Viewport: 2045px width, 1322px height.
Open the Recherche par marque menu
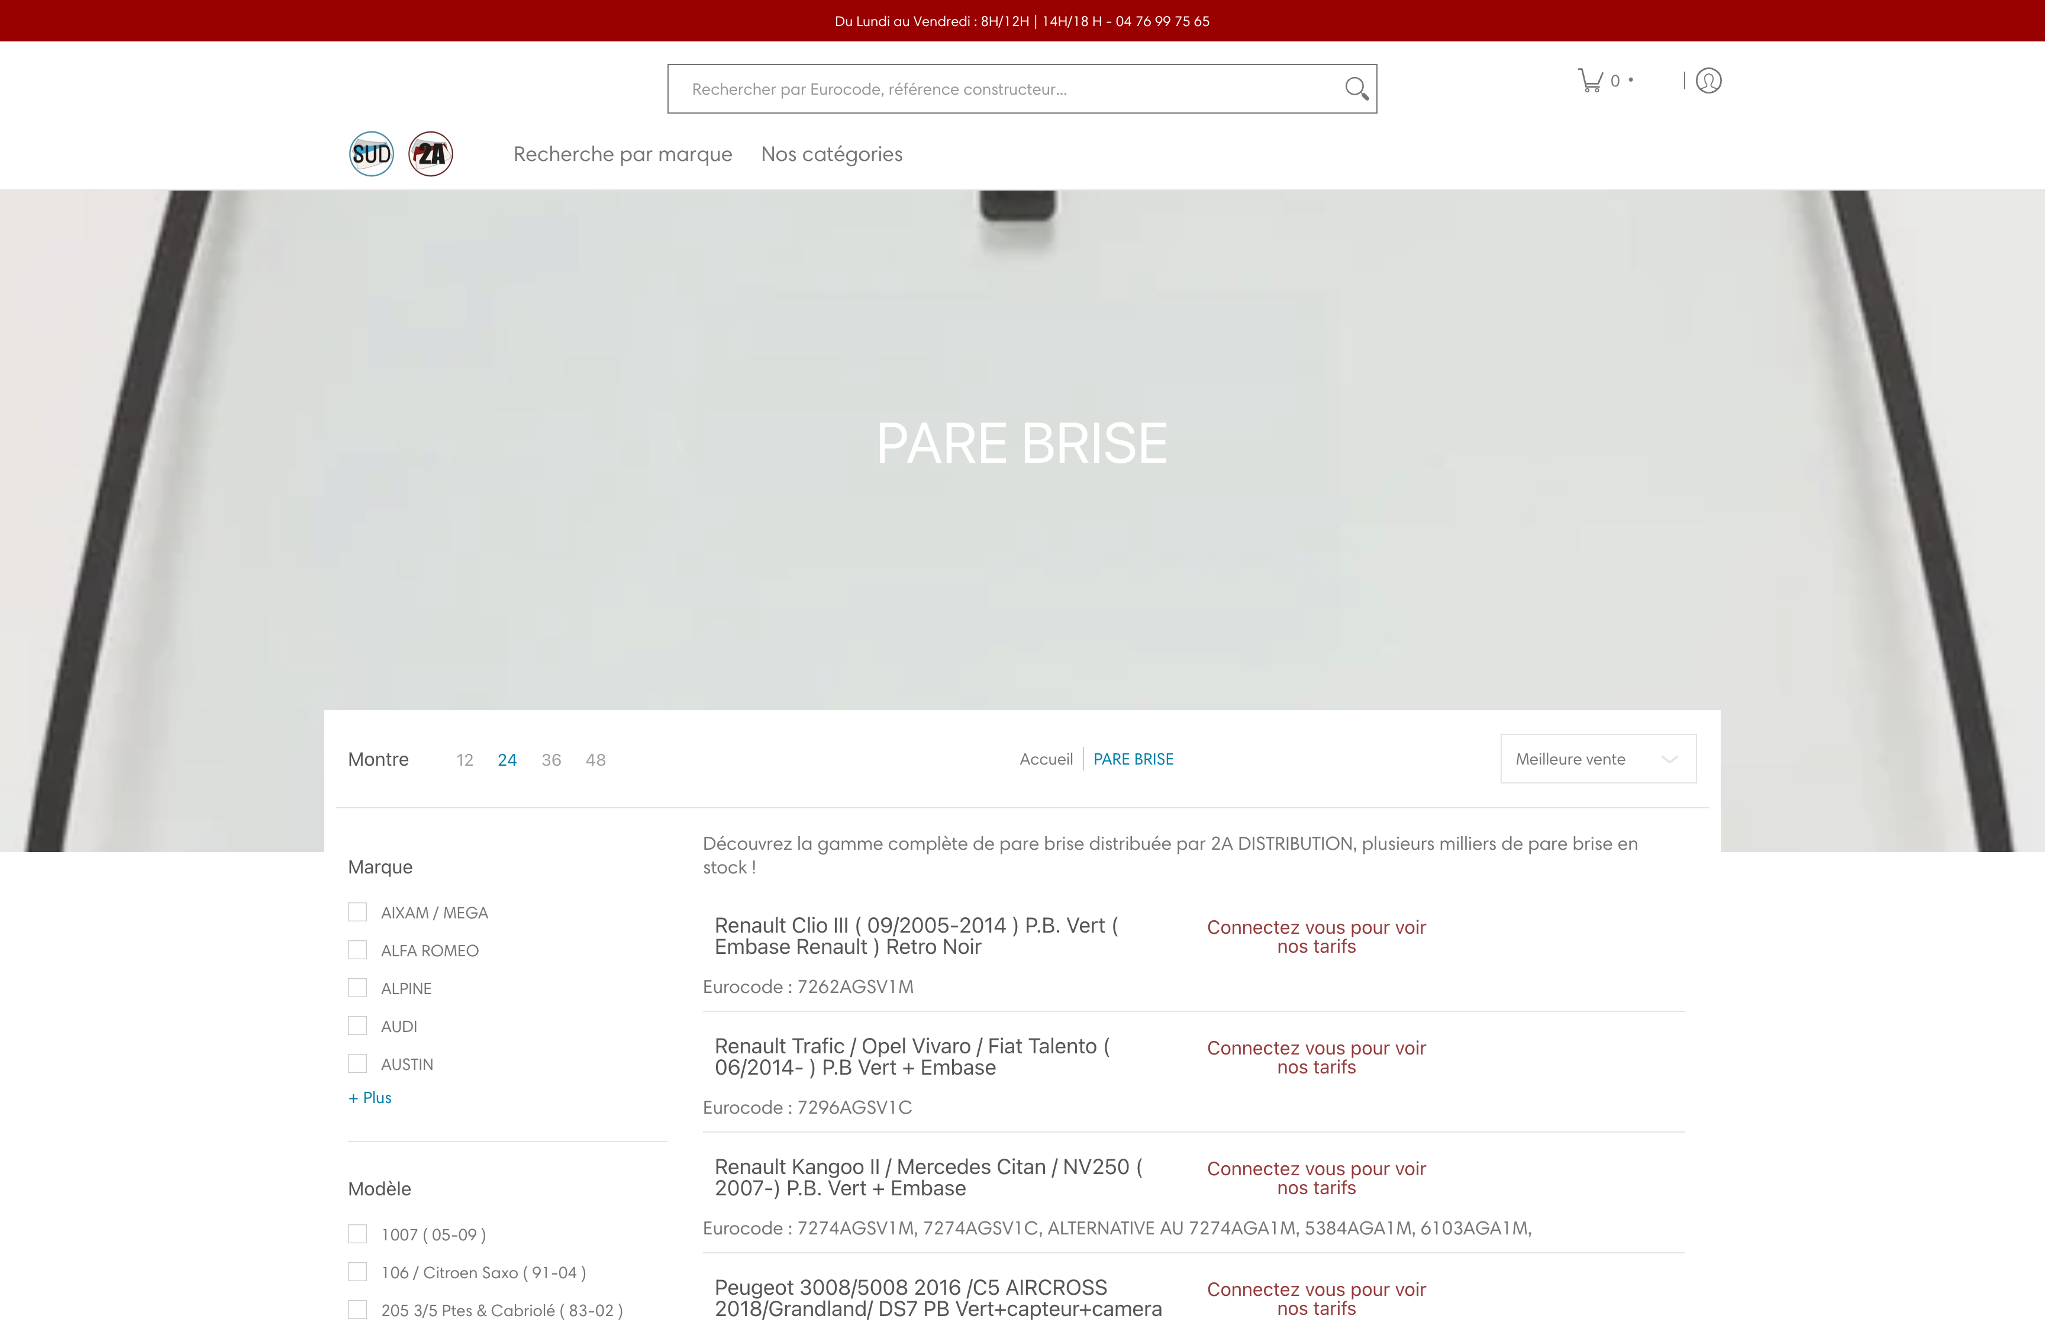pyautogui.click(x=622, y=154)
